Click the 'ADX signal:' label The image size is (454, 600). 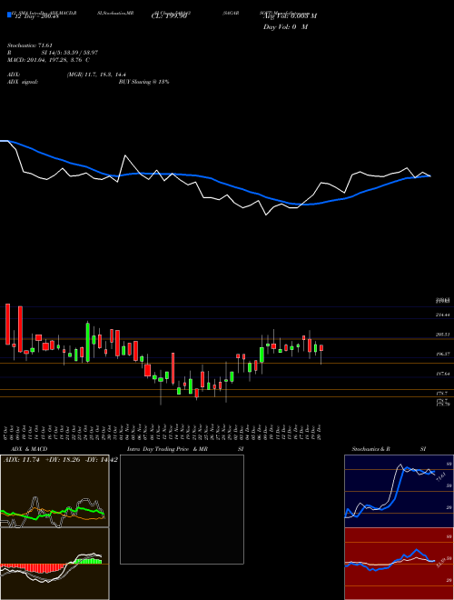click(x=22, y=82)
